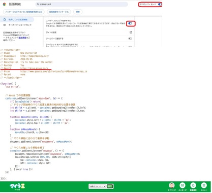This screenshot has width=212, height=193.
Task: Toggle the Developer mode switch
Action: [160, 4]
